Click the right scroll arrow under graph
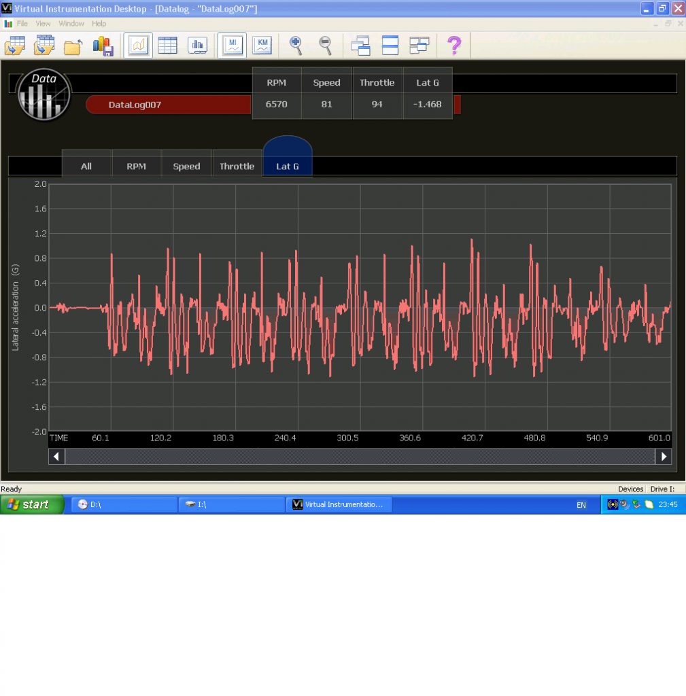The image size is (686, 696). tap(663, 457)
